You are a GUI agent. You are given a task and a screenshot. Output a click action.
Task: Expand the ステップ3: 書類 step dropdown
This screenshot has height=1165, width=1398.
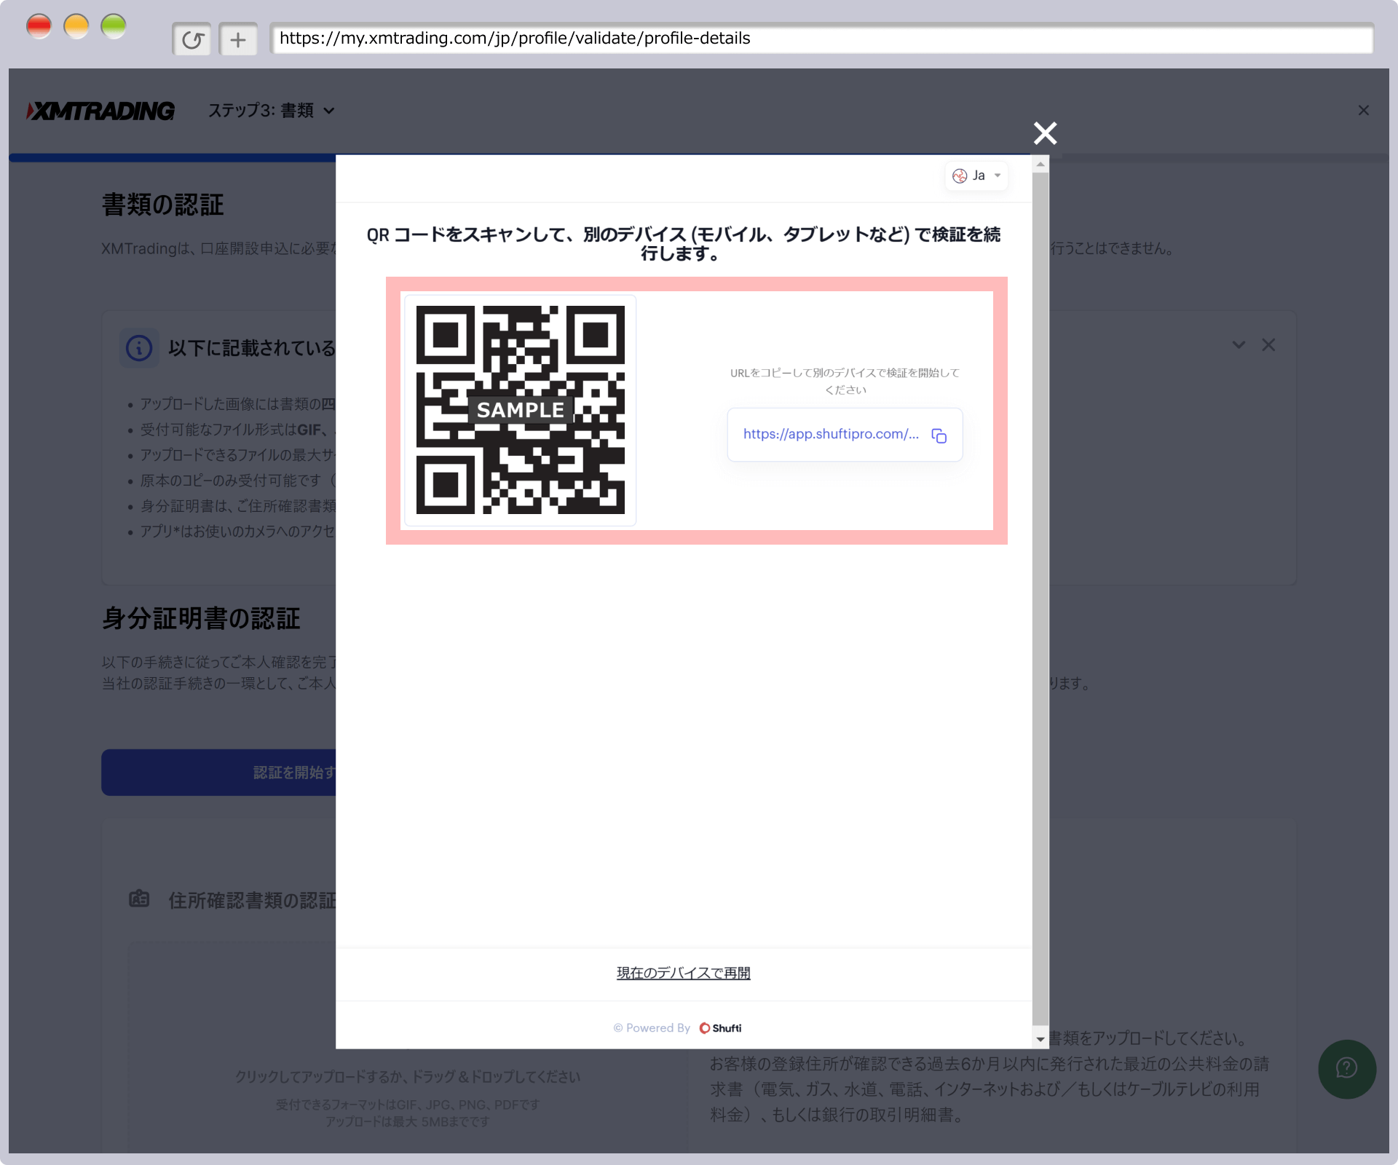[x=271, y=111]
